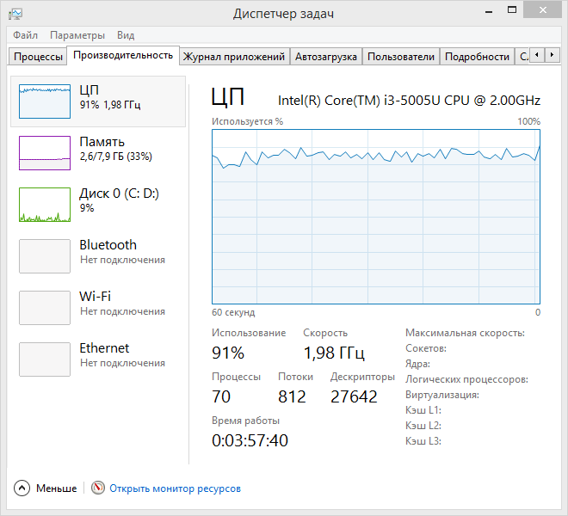The width and height of the screenshot is (568, 516).
Task: Click the ЦП label in the sidebar
Action: tap(90, 89)
